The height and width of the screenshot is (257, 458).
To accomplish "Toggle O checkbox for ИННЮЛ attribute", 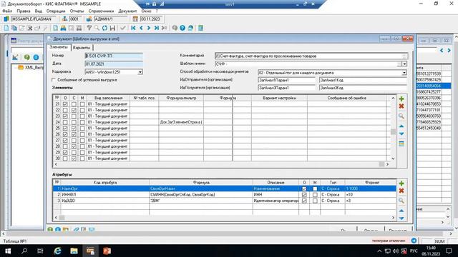I will click(304, 195).
